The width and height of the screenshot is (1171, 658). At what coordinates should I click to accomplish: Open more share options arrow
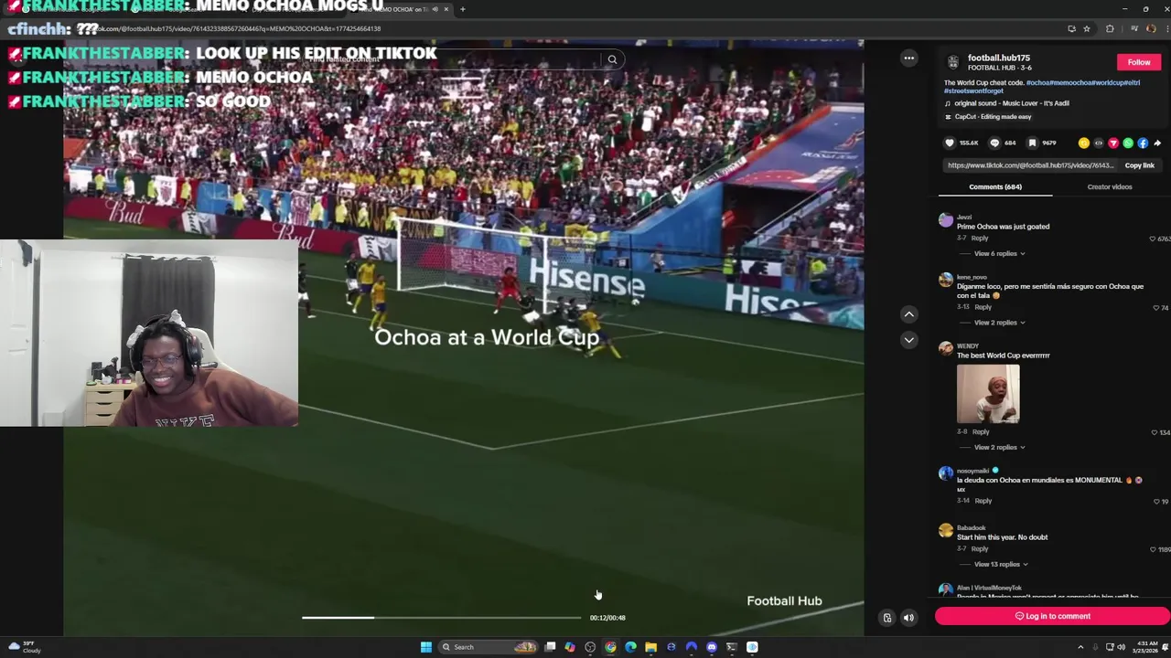coord(1157,143)
